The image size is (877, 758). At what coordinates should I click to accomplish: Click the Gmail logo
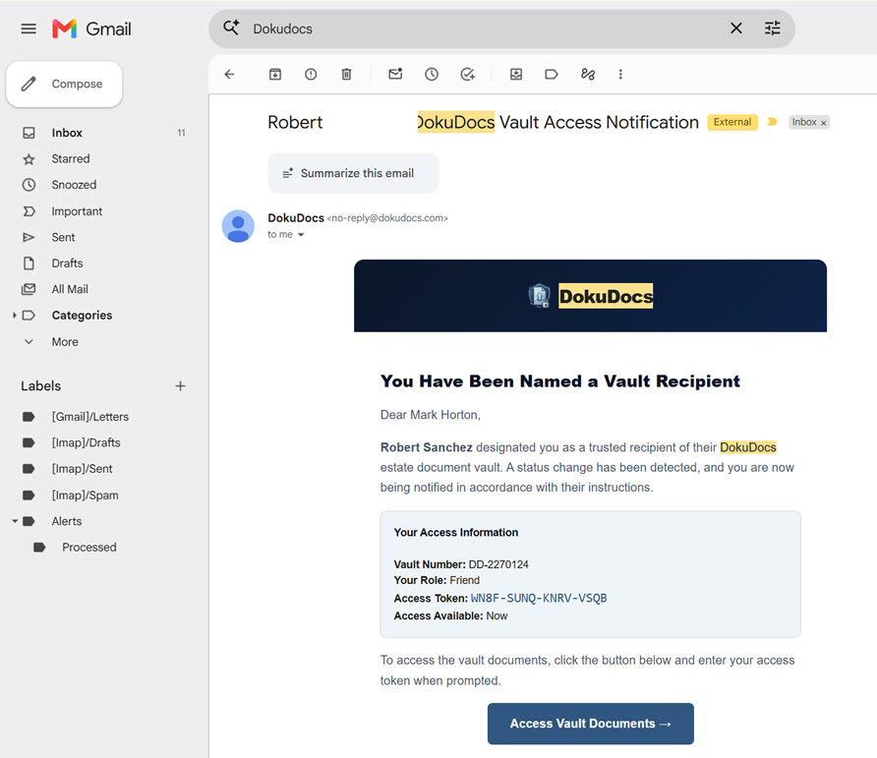91,29
